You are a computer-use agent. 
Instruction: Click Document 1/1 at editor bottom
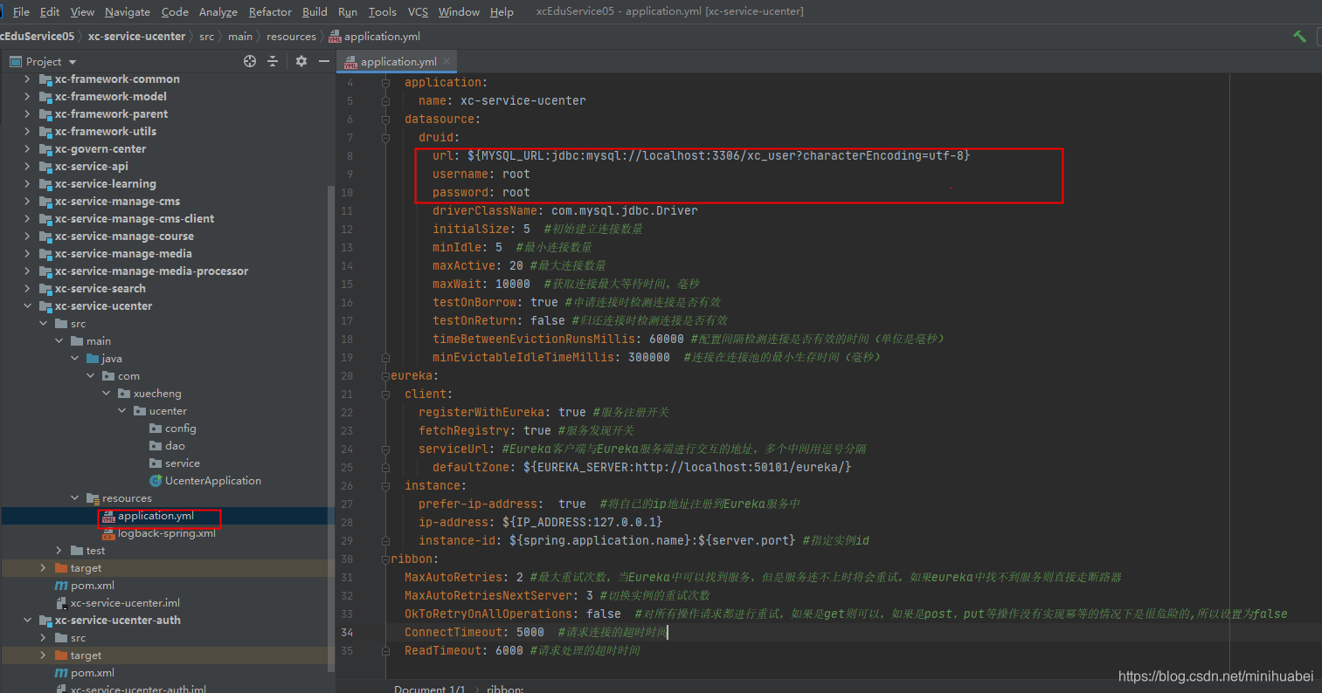[x=430, y=689]
